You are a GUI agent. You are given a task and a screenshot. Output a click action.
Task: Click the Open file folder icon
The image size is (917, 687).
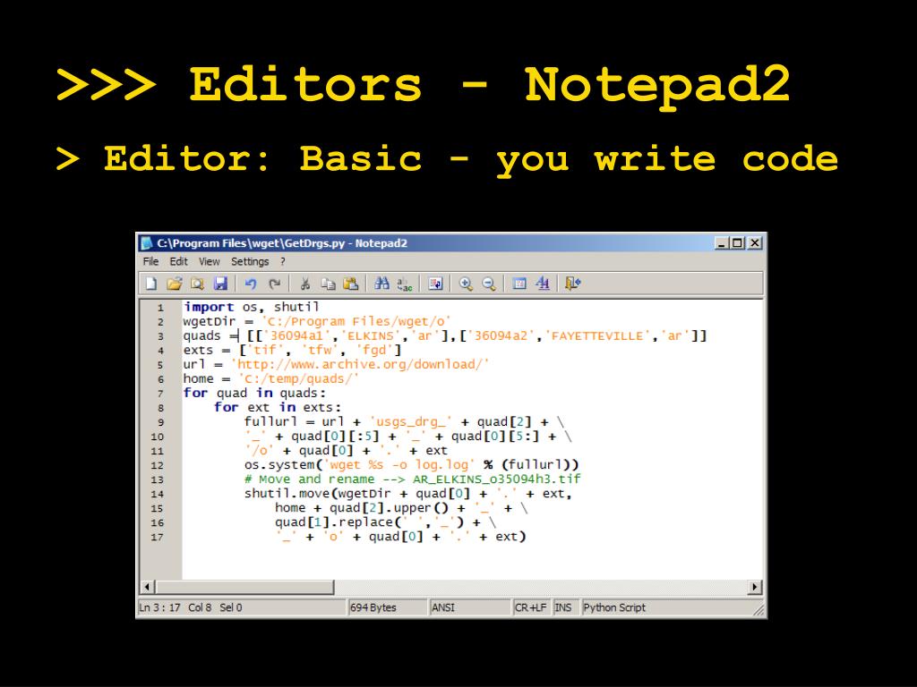point(175,284)
